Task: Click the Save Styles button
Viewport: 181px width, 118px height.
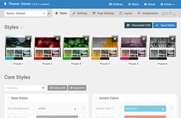Action: (x=165, y=25)
